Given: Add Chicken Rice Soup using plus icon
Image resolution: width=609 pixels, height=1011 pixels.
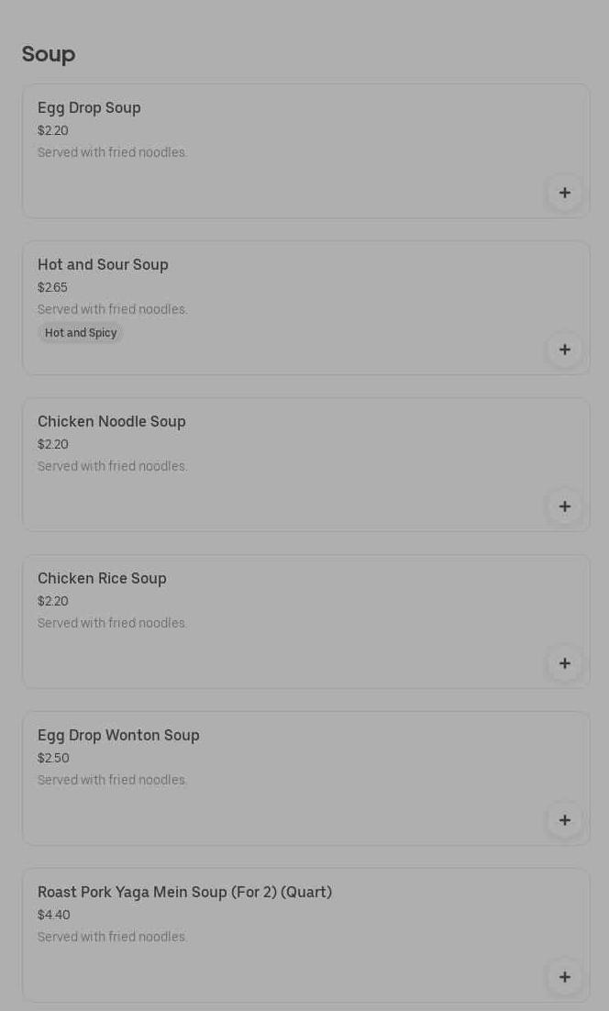Looking at the screenshot, I should (564, 663).
